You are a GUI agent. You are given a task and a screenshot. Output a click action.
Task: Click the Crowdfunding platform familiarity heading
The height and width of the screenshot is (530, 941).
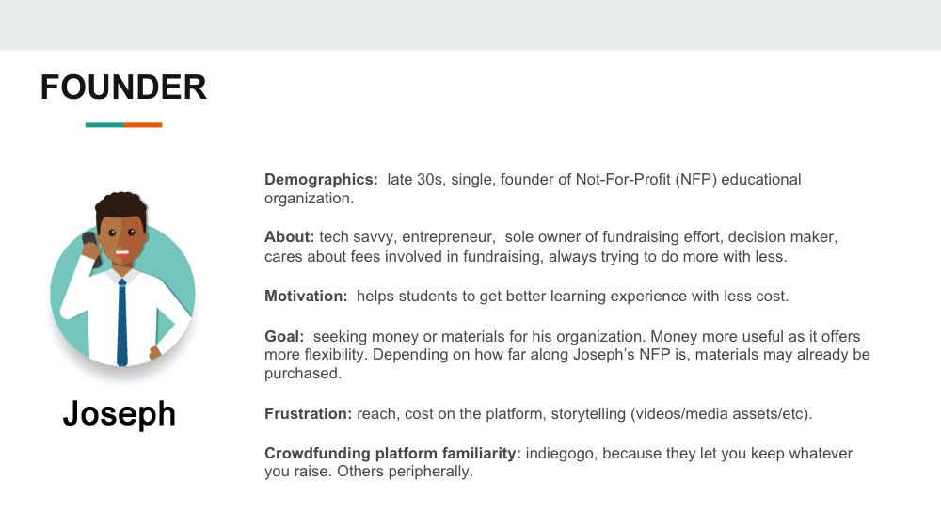[x=392, y=454]
